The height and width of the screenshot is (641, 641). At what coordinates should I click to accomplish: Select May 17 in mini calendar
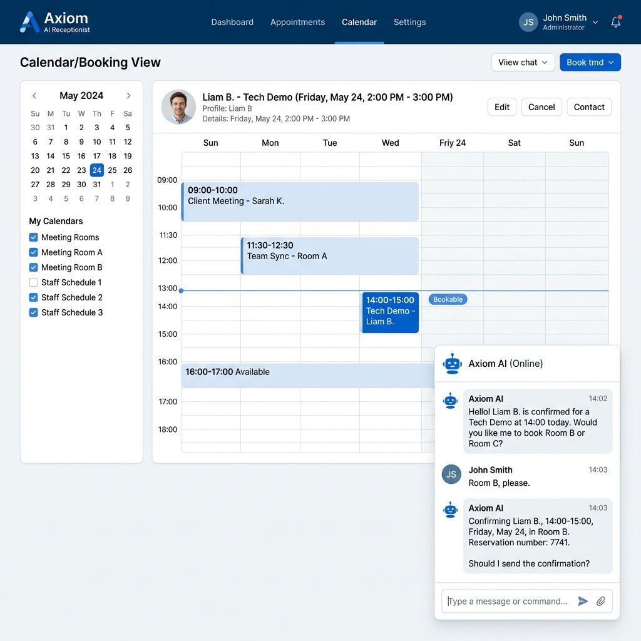(x=97, y=156)
